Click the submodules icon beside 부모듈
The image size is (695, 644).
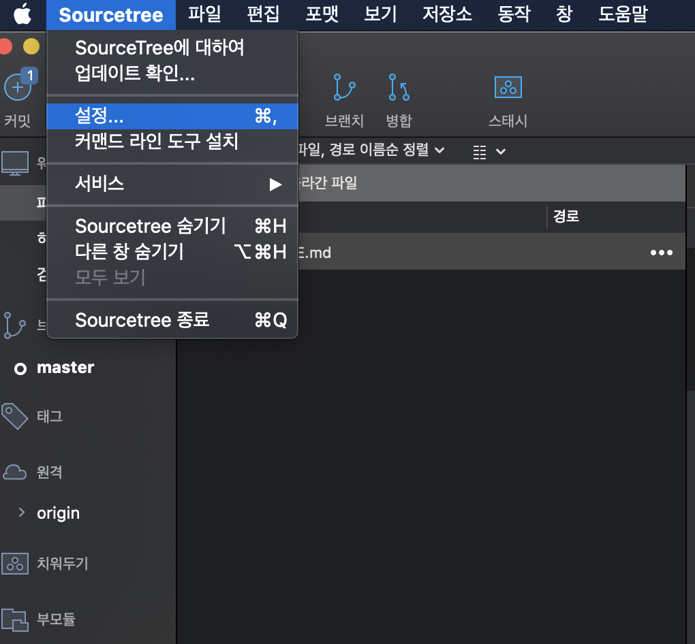[x=14, y=619]
